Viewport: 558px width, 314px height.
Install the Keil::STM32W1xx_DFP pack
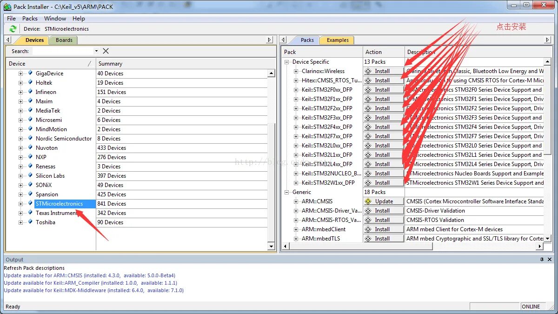[x=384, y=183]
